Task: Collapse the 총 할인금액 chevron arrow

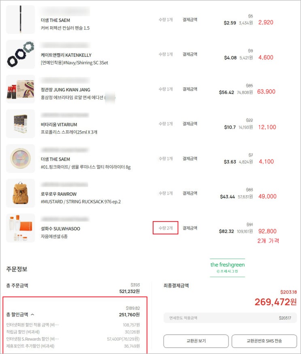Action: click(x=33, y=315)
